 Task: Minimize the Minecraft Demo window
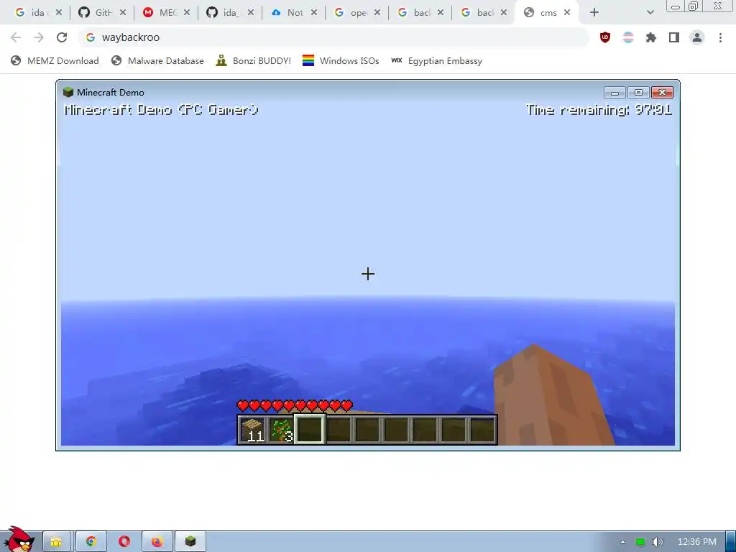[x=615, y=93]
